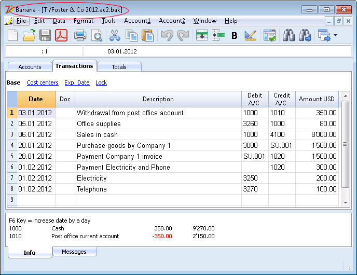Undo the last action
Screen dimensions: 357x275
tap(167, 35)
